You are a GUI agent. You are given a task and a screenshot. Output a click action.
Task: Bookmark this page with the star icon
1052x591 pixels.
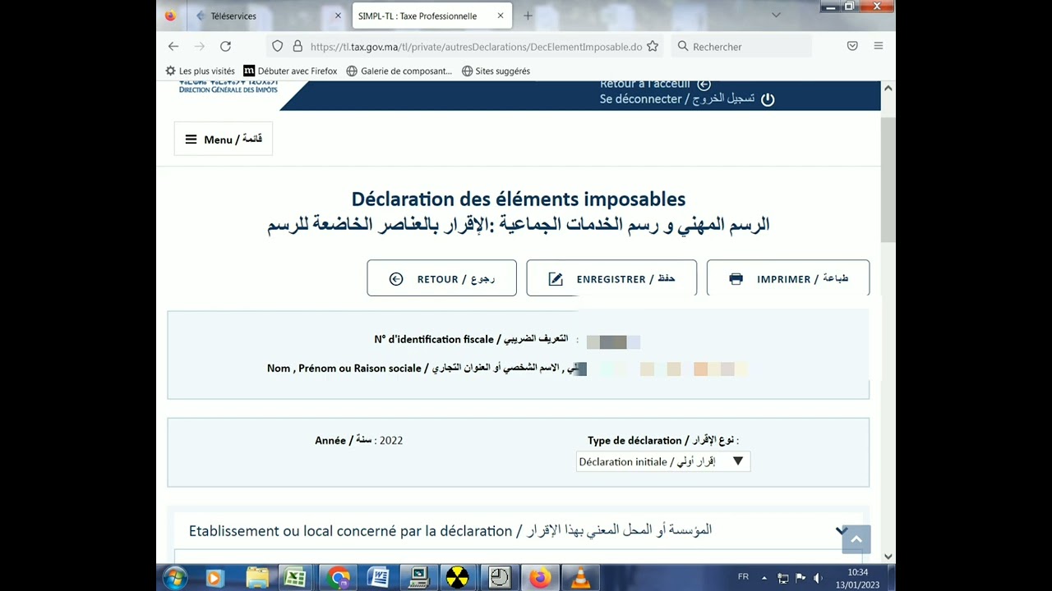(653, 47)
